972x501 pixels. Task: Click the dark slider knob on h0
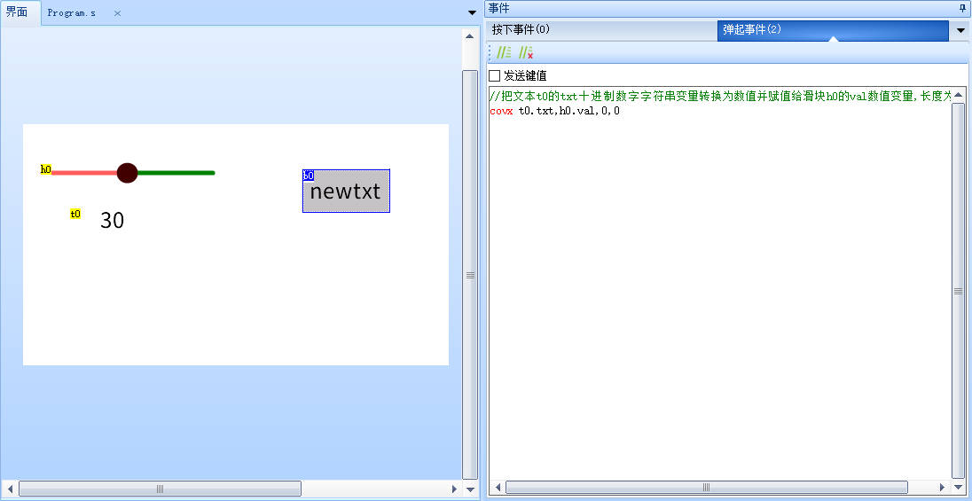[x=127, y=173]
